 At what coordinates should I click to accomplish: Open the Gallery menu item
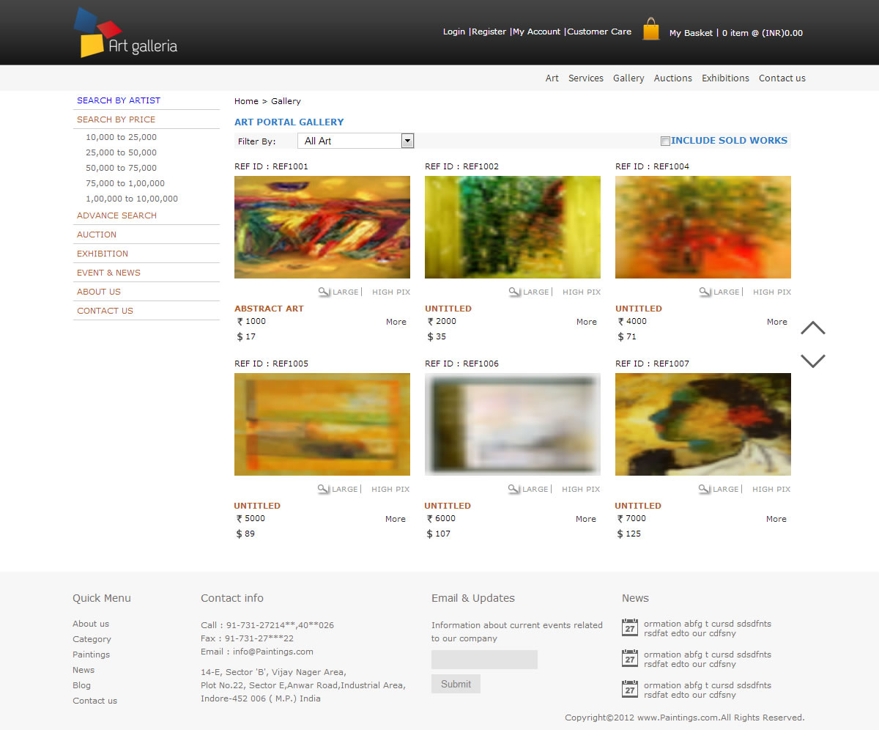coord(628,78)
